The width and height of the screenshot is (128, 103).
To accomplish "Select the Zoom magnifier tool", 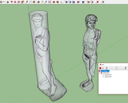I will [x=46, y=2].
